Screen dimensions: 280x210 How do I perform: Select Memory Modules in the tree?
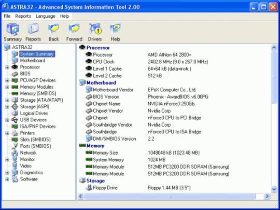tap(37, 87)
